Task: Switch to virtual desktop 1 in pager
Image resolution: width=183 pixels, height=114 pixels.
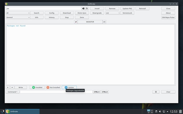Action: tap(149, 110)
